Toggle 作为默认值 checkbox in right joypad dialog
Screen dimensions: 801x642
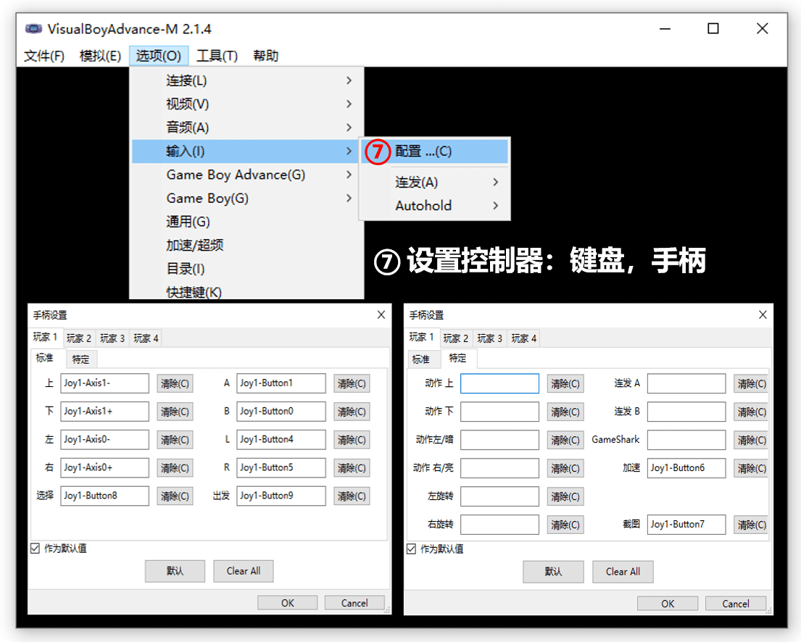pyautogui.click(x=411, y=549)
